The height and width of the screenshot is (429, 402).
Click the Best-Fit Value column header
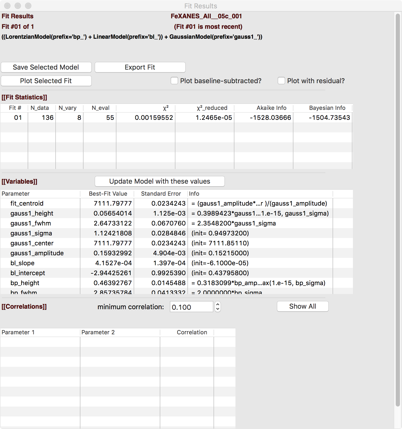pos(108,194)
